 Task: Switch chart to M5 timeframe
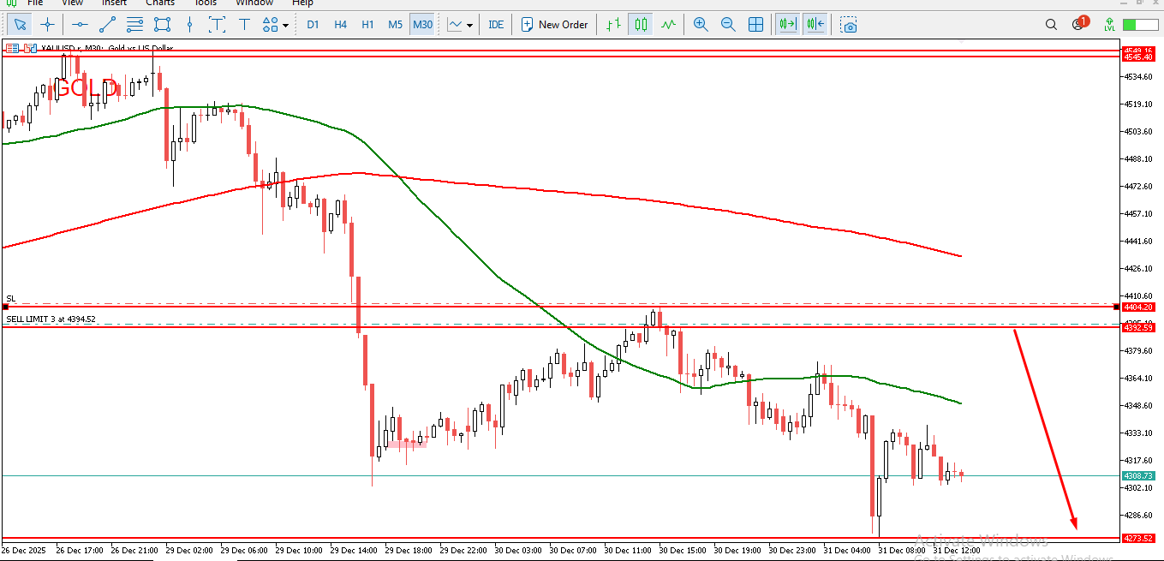point(395,25)
